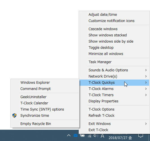
Task: Open Time Sync (SNTP) options
Action: click(45, 109)
